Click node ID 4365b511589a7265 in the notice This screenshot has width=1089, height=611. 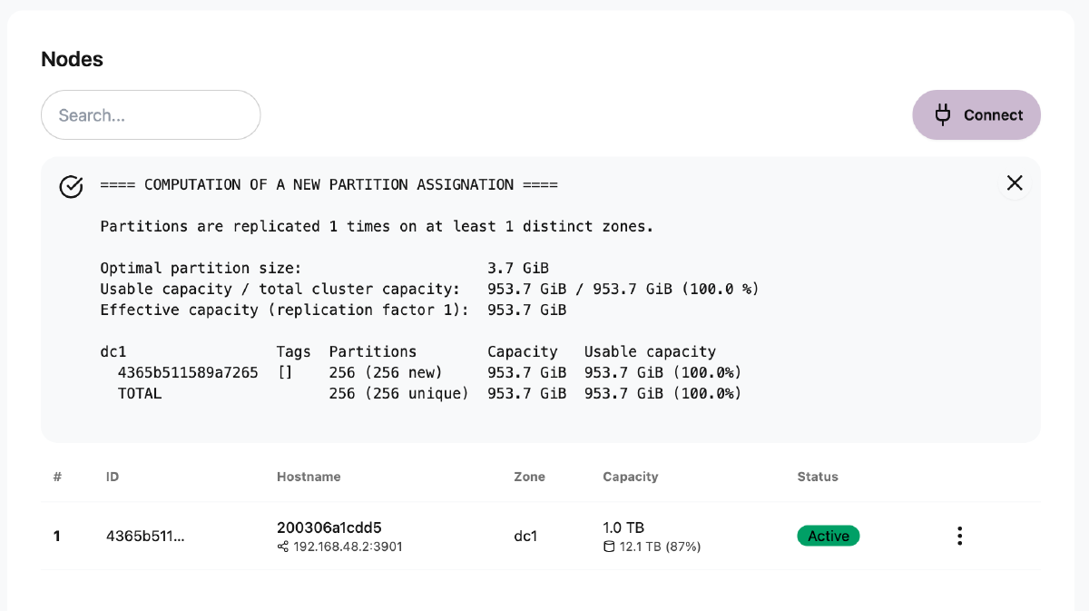188,373
